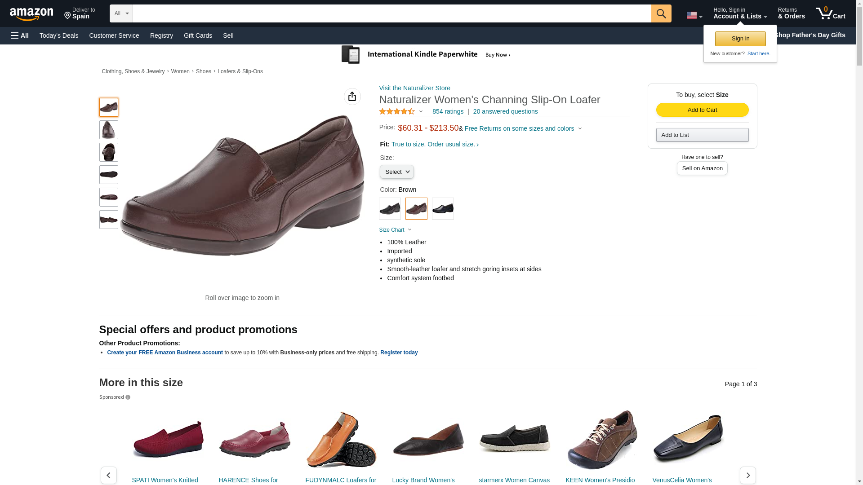The height and width of the screenshot is (485, 863).
Task: Click the US flag language selector
Action: click(x=694, y=15)
